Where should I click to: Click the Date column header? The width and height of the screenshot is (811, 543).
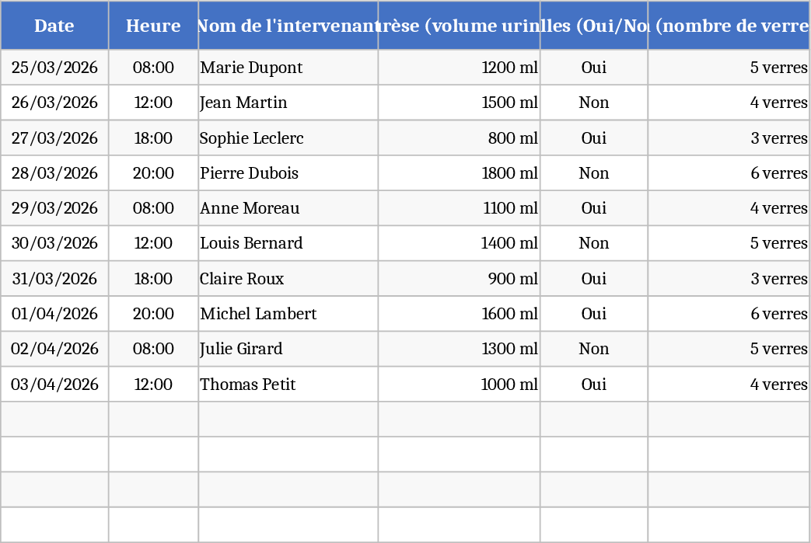coord(54,26)
